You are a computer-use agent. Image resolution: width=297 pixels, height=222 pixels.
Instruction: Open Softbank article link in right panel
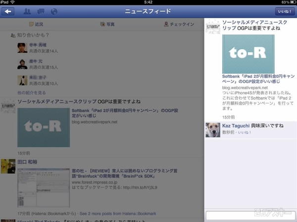tap(258, 79)
